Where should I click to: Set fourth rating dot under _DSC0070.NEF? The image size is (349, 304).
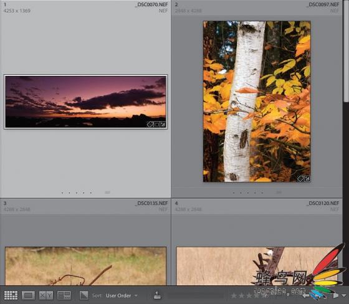pos(84,192)
